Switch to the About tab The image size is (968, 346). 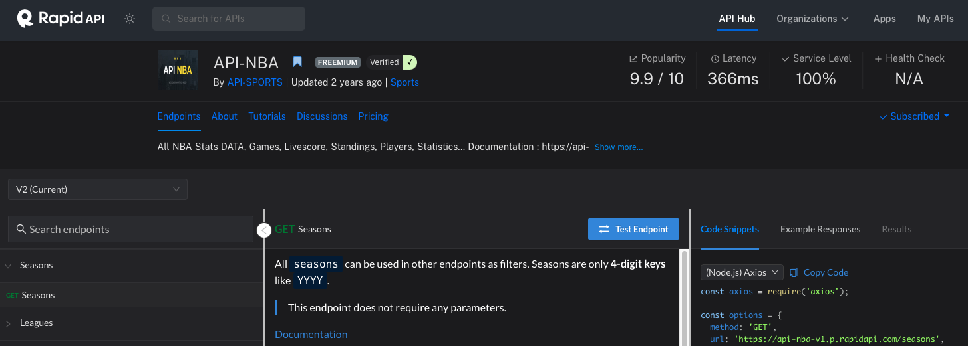coord(224,116)
